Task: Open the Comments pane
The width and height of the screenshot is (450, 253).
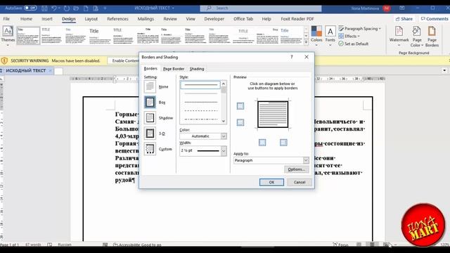Action: [435, 19]
